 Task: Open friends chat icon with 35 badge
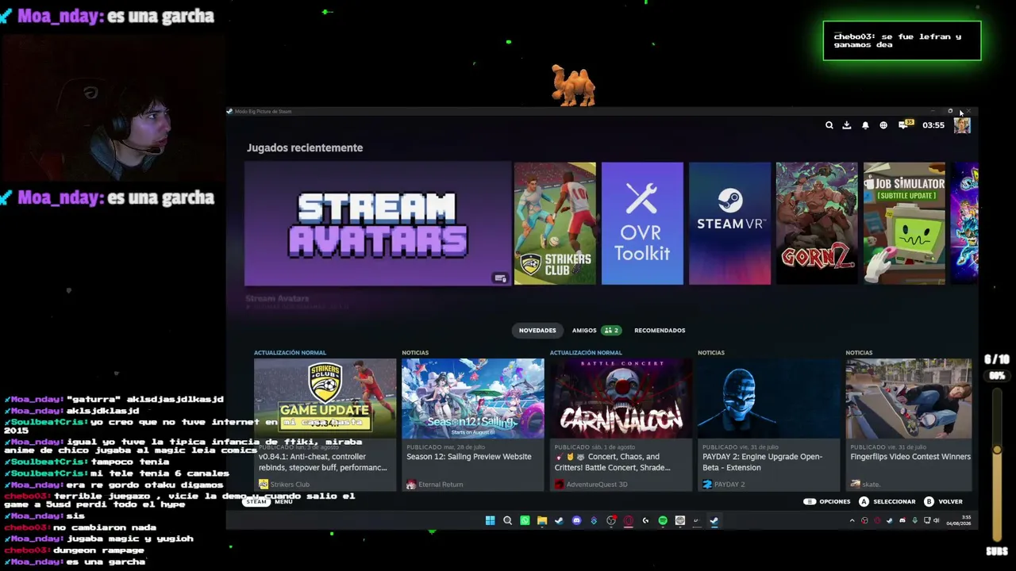point(906,125)
